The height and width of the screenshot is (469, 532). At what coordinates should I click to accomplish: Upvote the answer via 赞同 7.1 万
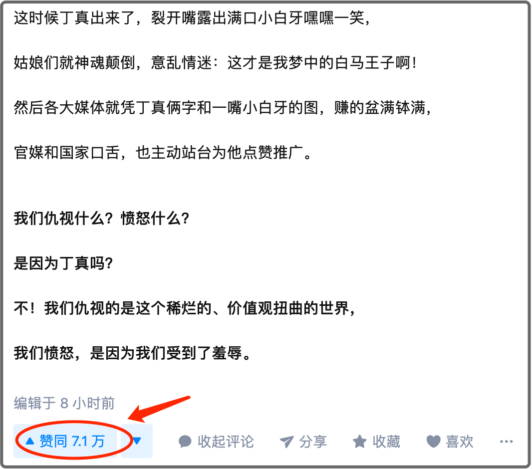[65, 441]
